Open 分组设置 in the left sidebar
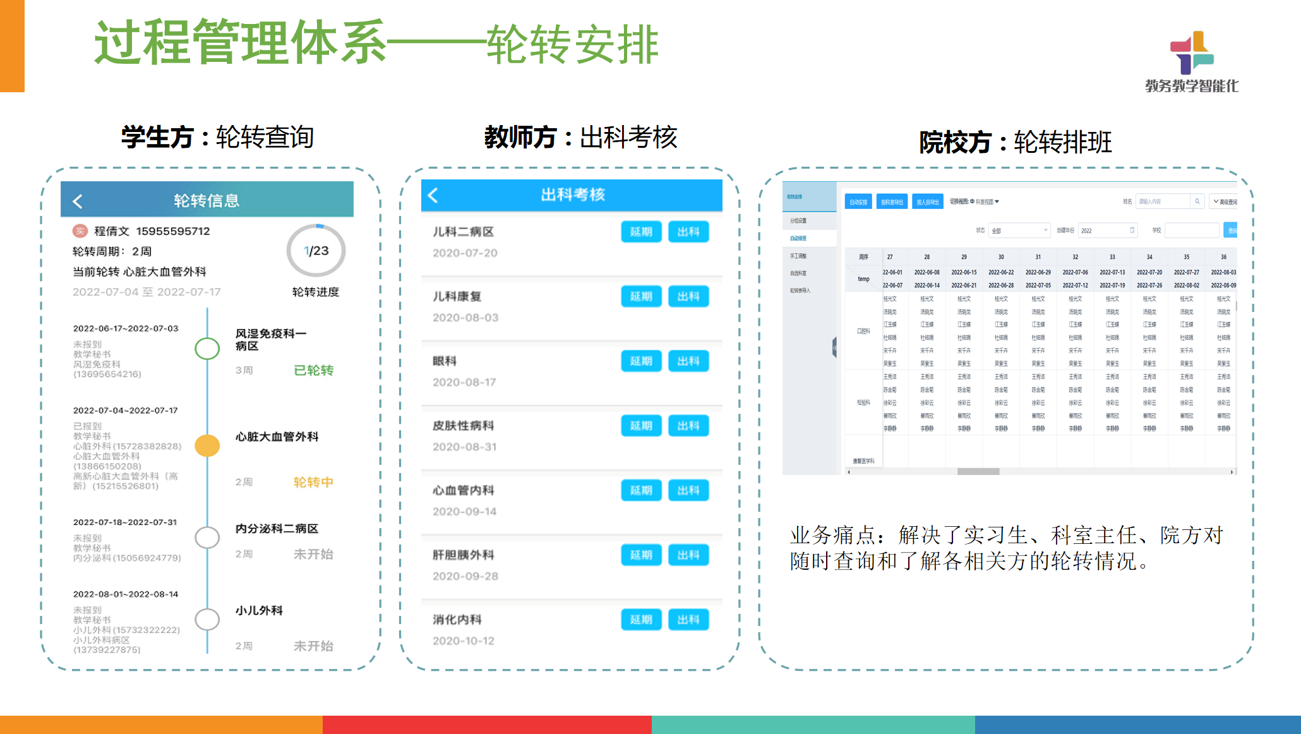 click(x=798, y=220)
